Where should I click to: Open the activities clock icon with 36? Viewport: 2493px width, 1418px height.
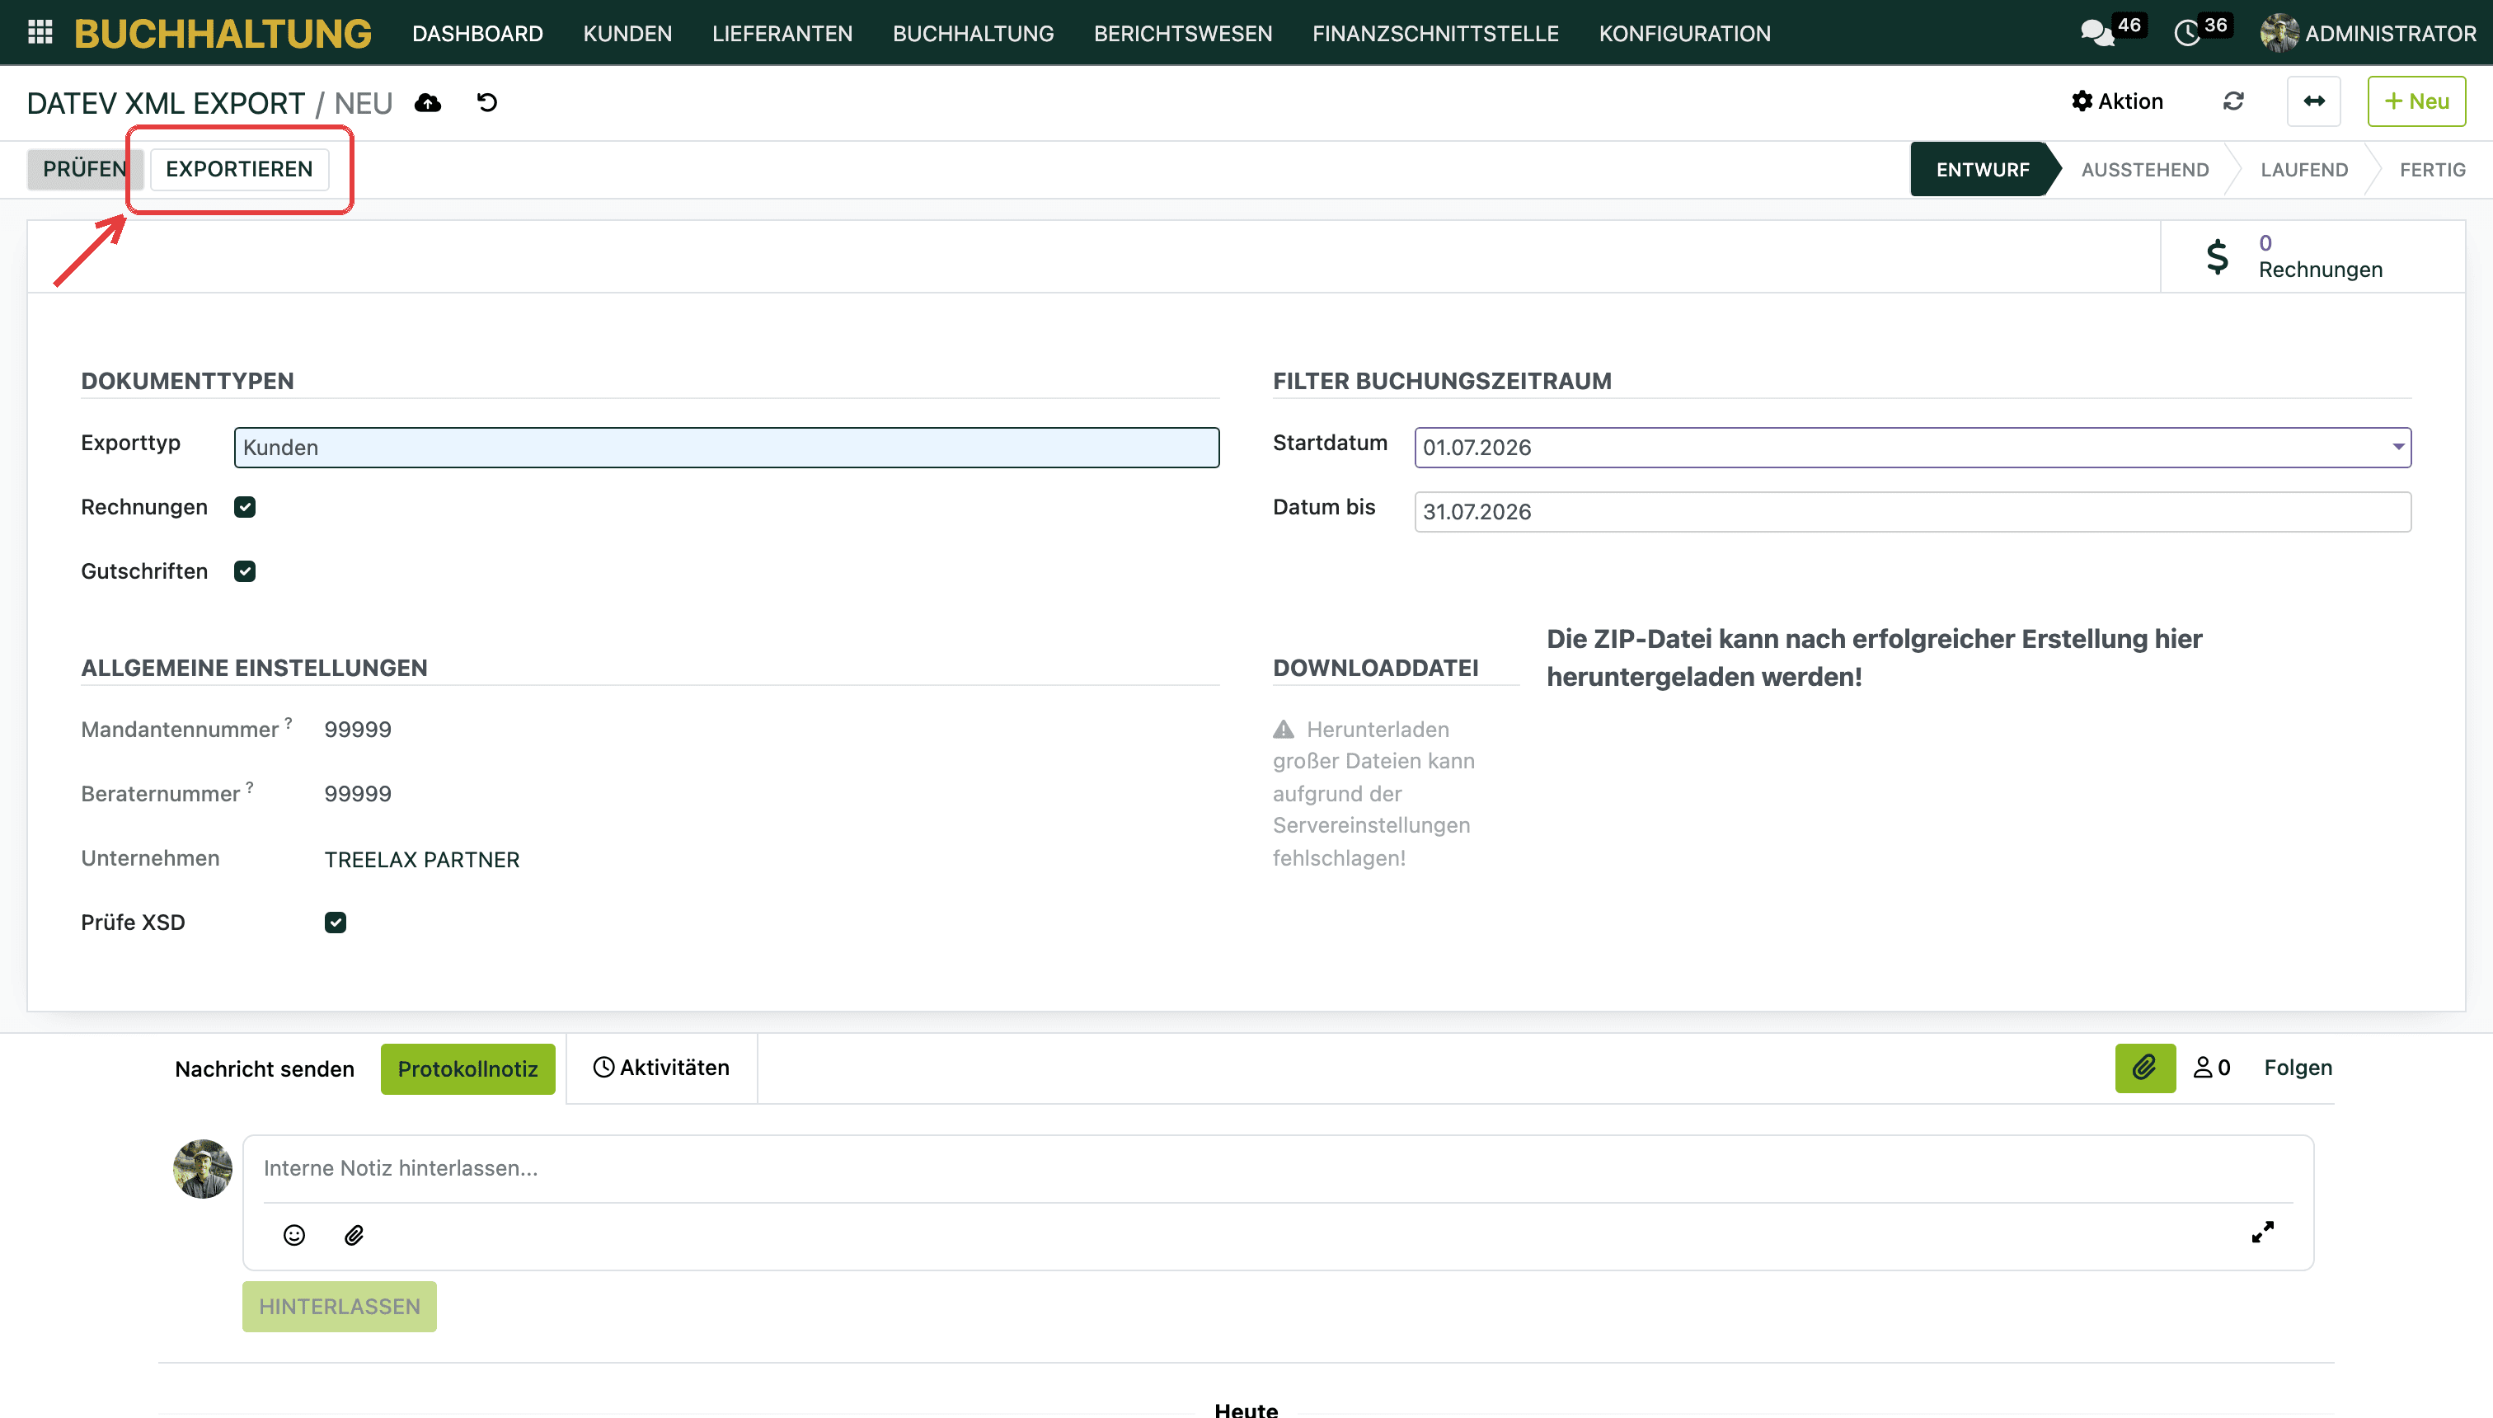tap(2186, 33)
